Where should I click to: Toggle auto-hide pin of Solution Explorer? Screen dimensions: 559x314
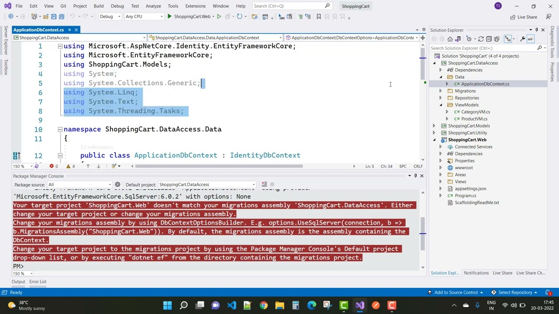pyautogui.click(x=537, y=30)
